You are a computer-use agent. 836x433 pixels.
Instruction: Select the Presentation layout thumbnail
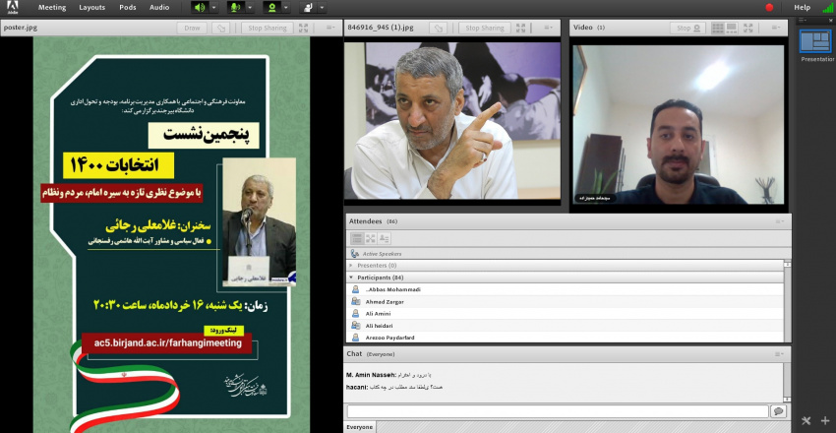[815, 41]
